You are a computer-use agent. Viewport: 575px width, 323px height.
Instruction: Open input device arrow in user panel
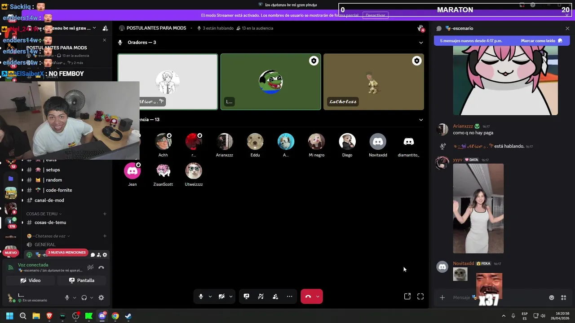tap(74, 297)
